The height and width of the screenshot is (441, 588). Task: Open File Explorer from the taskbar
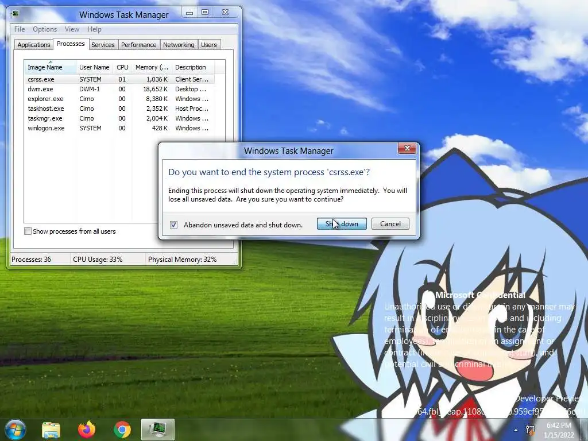click(x=51, y=430)
